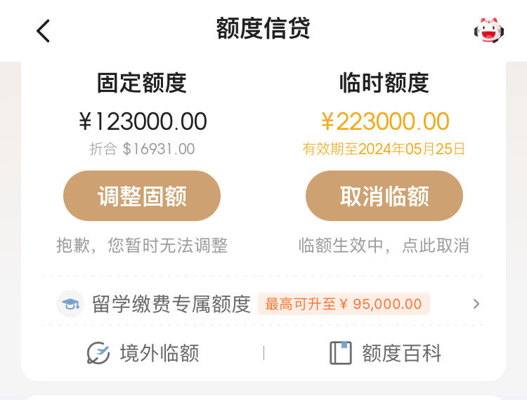
Task: Select the ¥223000.00 temporary limit amount
Action: click(x=385, y=121)
